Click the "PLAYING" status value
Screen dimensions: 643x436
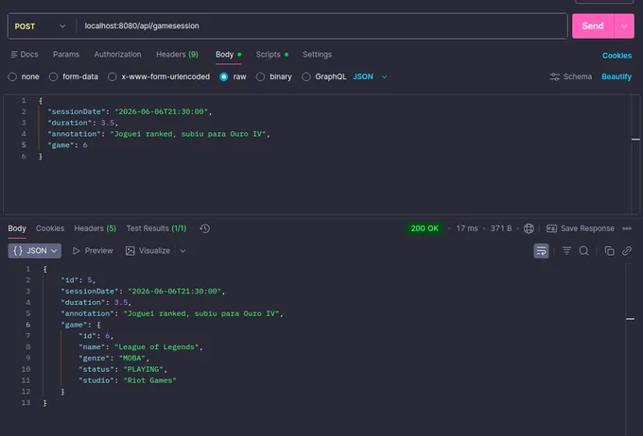(143, 369)
